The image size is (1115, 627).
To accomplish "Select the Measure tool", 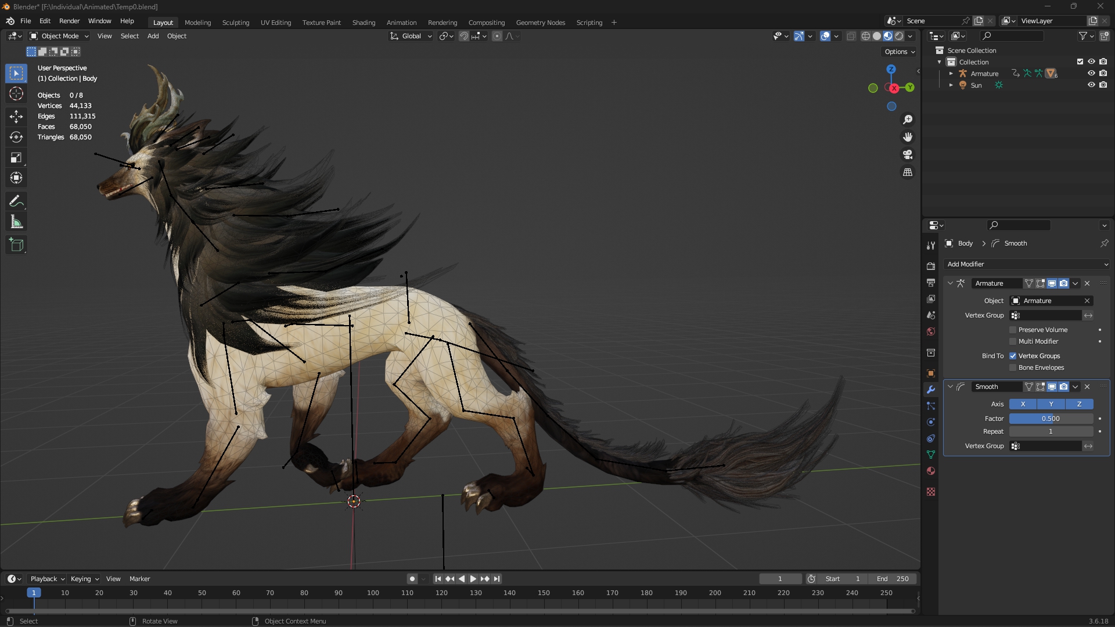I will 16,222.
